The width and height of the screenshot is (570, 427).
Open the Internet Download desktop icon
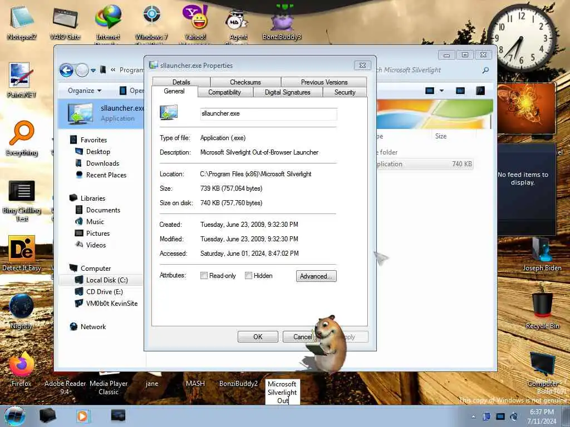point(108,22)
